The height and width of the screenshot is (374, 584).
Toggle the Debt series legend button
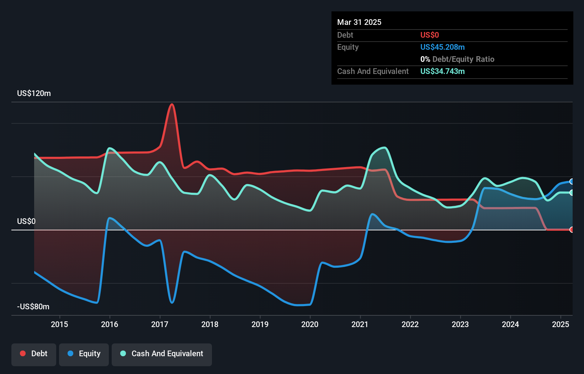pyautogui.click(x=34, y=354)
